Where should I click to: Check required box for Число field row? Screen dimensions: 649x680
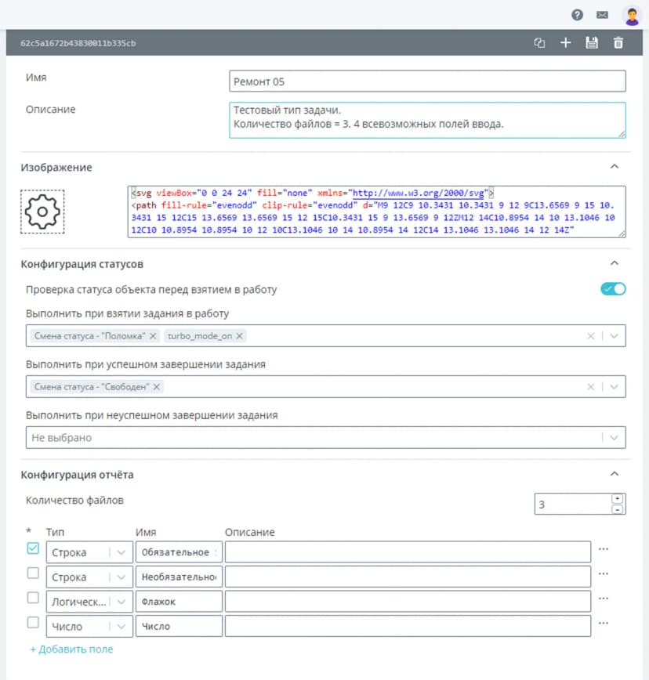[33, 622]
